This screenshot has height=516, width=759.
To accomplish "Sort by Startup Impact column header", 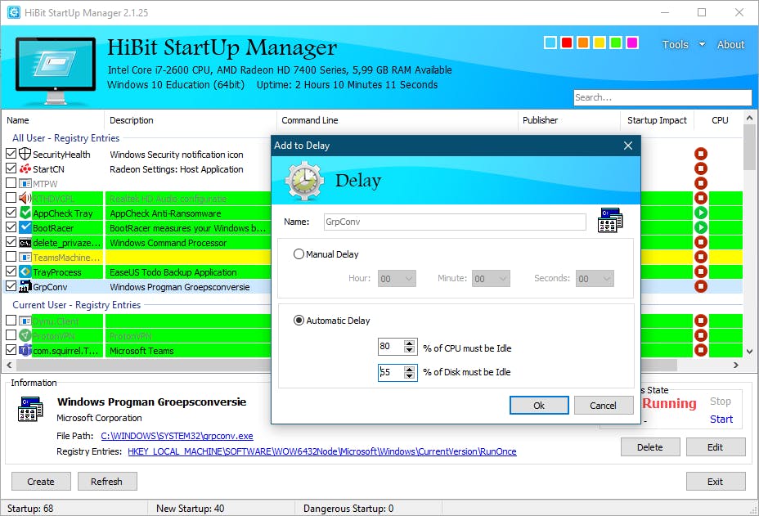I will coord(657,120).
